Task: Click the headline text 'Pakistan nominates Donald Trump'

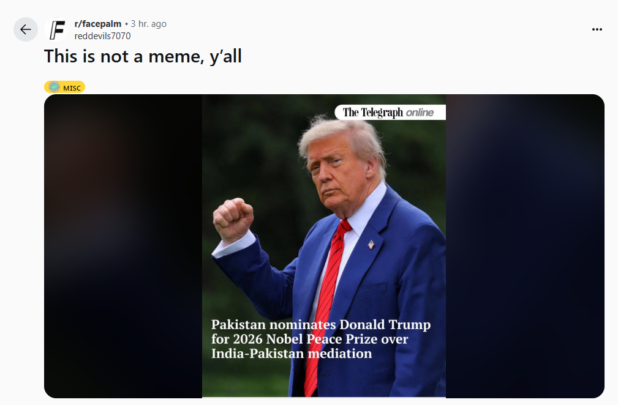Action: (x=321, y=325)
